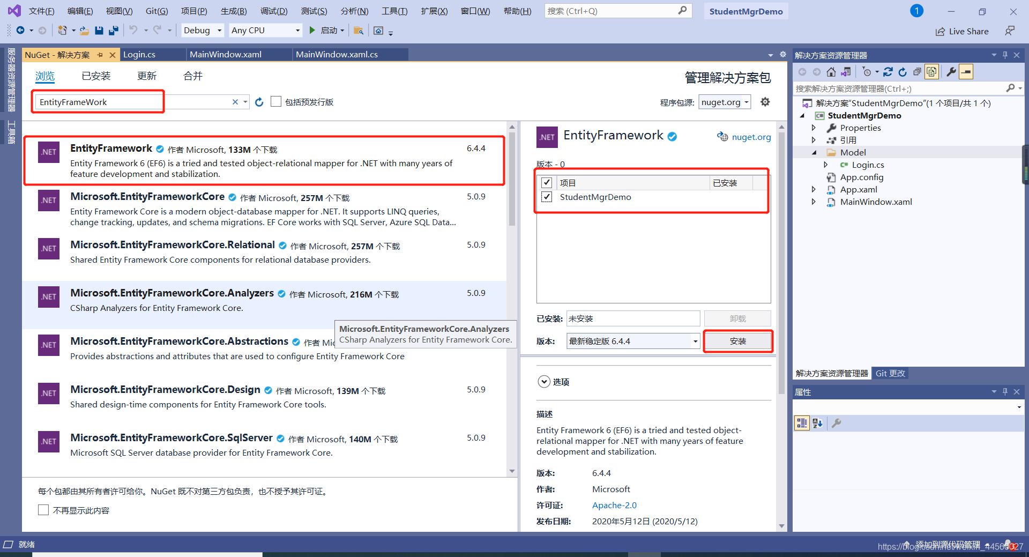Switch to the Git Changes tab
Viewport: 1029px width, 557px height.
890,373
